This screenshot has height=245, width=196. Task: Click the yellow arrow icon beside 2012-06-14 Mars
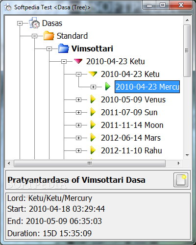point(93,138)
